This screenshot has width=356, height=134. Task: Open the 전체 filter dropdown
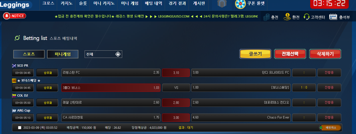103,54
